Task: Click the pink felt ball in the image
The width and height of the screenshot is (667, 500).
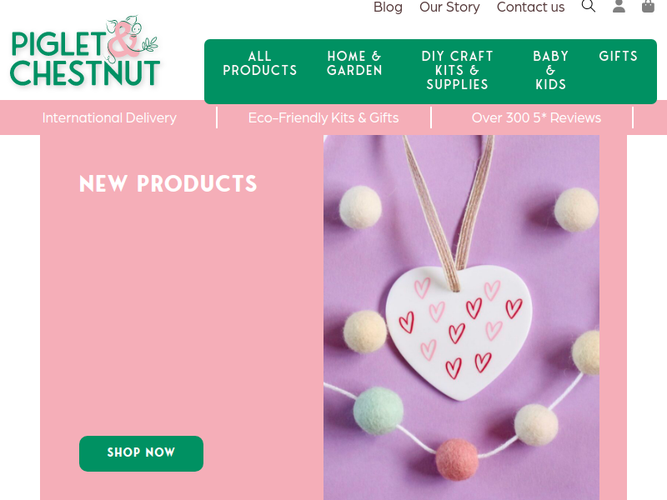Action: tap(457, 460)
